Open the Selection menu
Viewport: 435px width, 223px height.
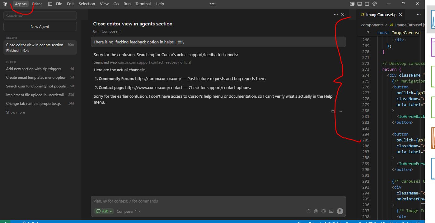click(87, 4)
